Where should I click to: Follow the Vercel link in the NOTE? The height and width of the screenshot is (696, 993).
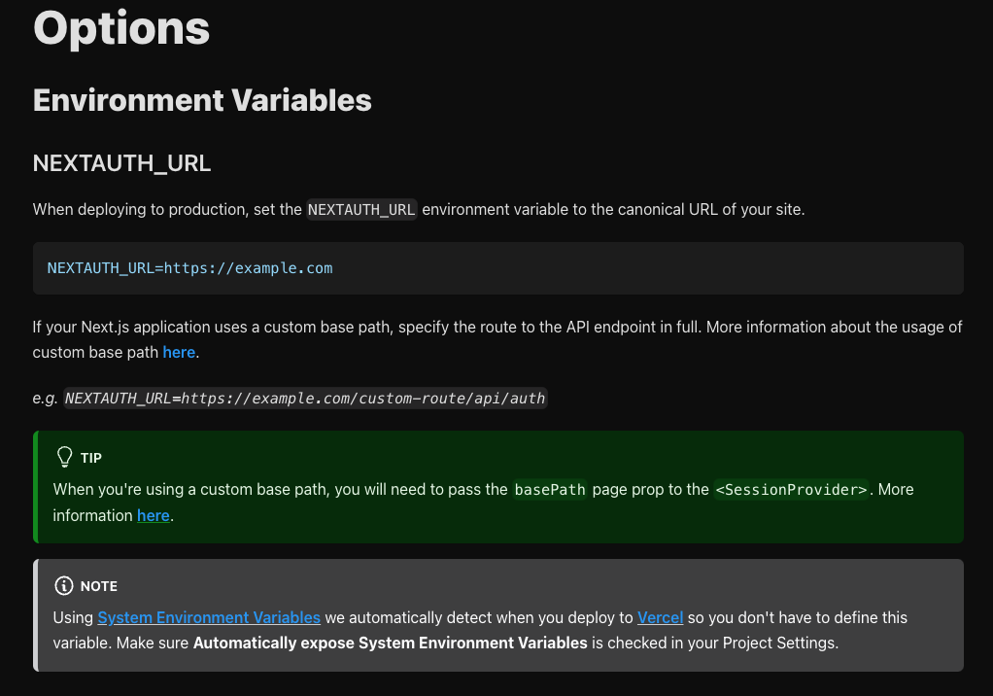[660, 617]
